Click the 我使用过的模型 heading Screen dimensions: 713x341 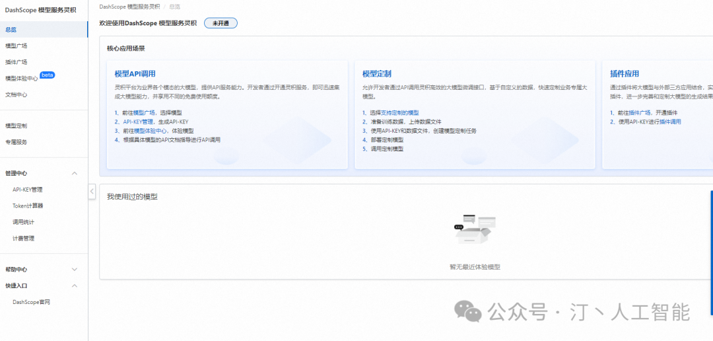[132, 197]
